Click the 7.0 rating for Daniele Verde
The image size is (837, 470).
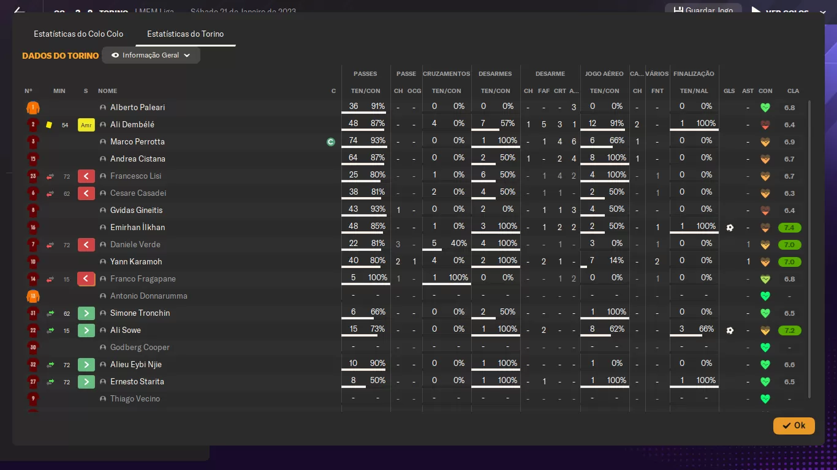[x=789, y=245]
